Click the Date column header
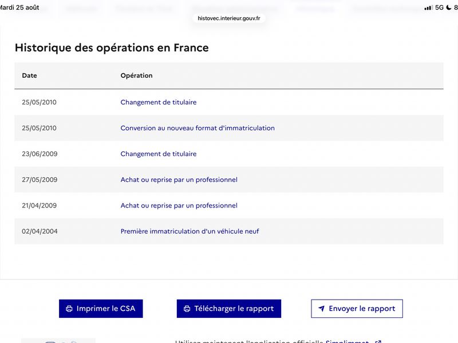 point(30,75)
